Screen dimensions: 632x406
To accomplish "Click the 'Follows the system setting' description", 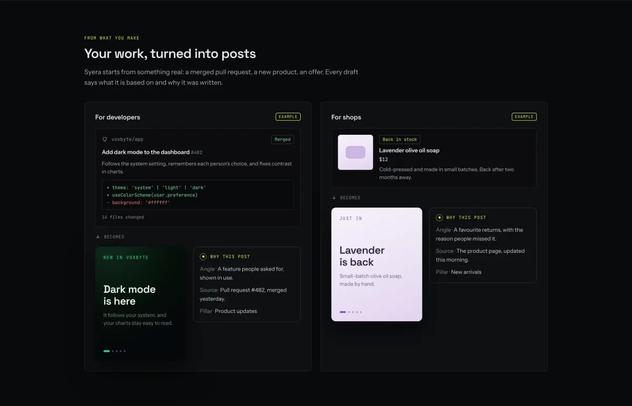I will 196,168.
